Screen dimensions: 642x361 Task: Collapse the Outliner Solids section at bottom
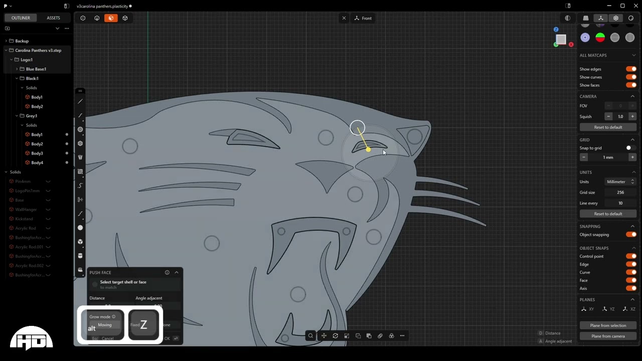point(6,172)
